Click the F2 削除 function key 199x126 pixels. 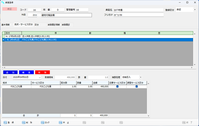tap(27, 122)
